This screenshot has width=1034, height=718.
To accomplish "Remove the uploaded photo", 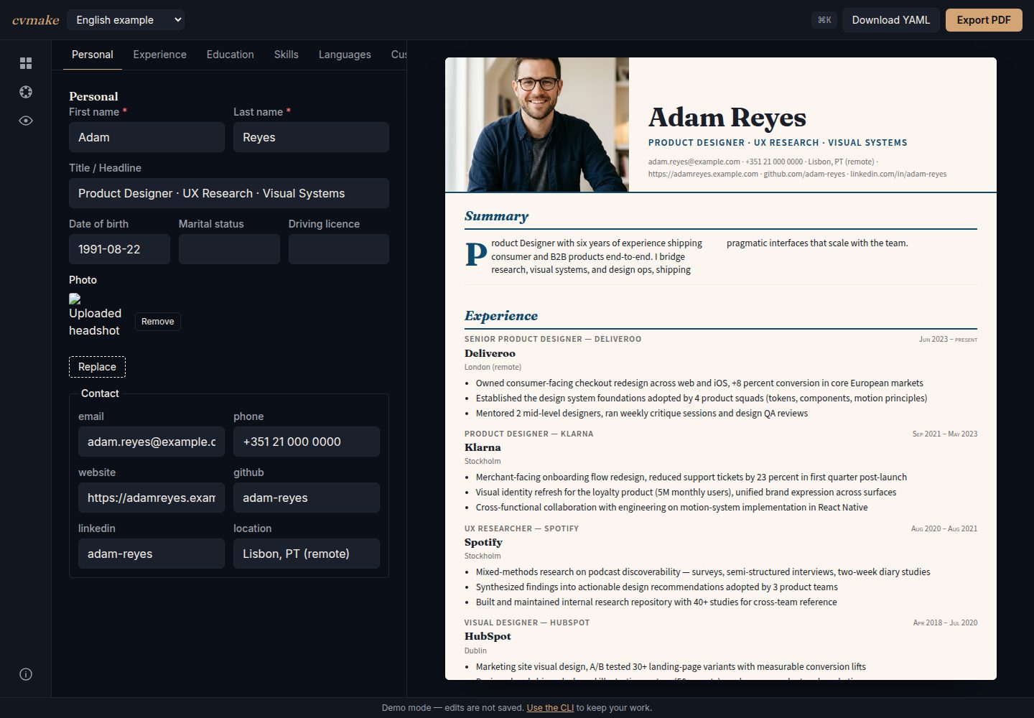I will pyautogui.click(x=158, y=322).
